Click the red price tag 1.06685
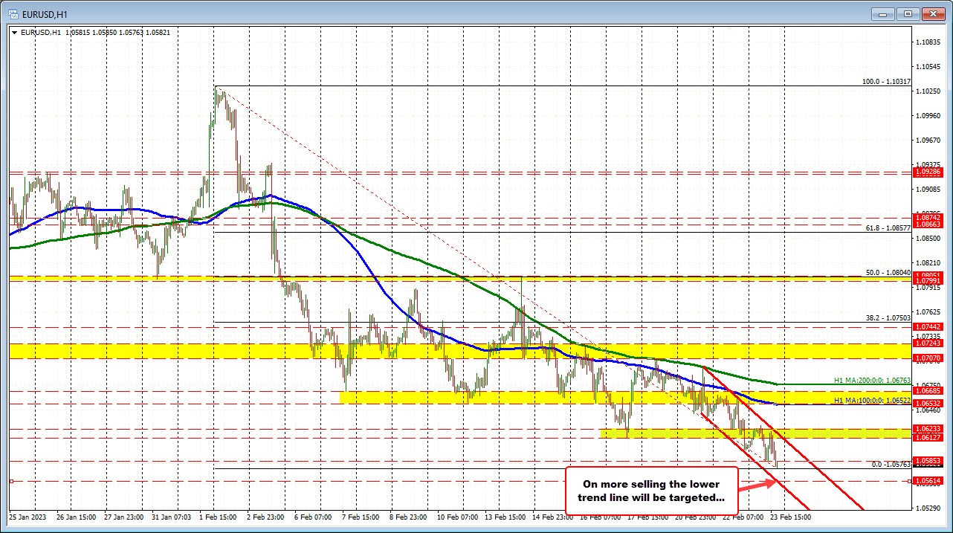This screenshot has height=533, width=953. [x=928, y=390]
